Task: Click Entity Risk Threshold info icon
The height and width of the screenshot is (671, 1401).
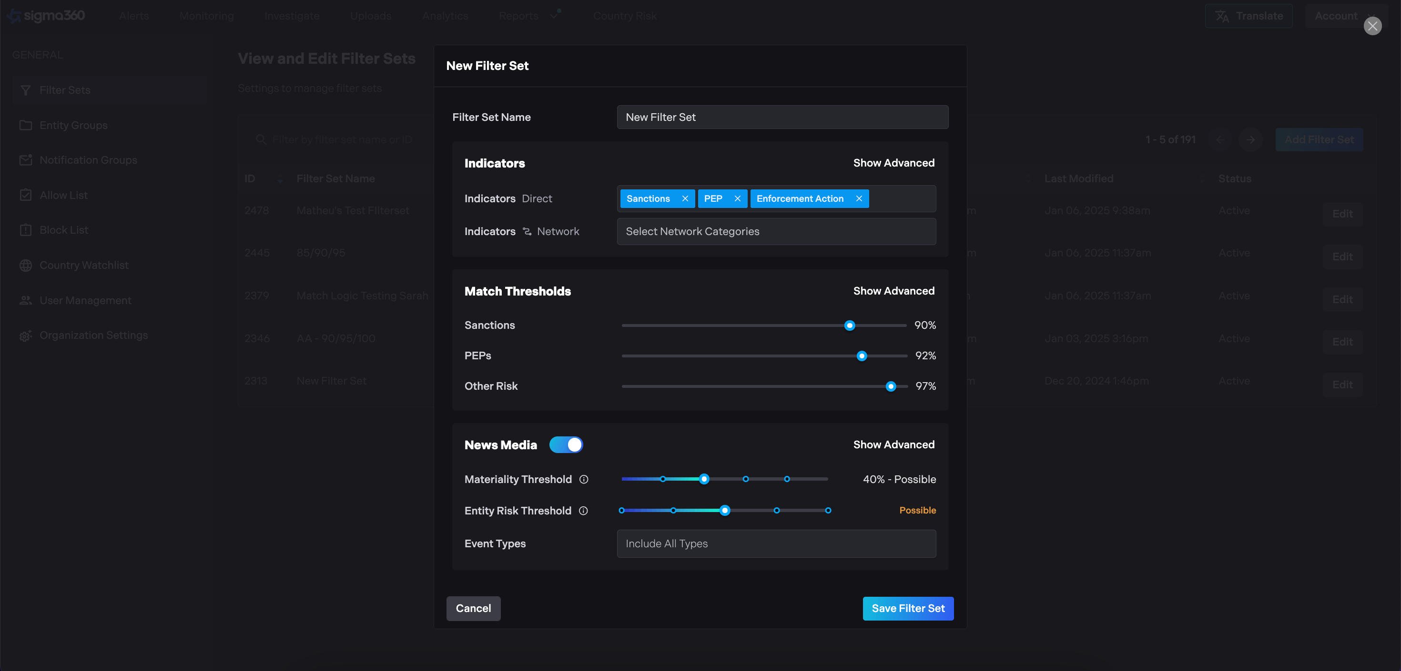Action: tap(583, 511)
